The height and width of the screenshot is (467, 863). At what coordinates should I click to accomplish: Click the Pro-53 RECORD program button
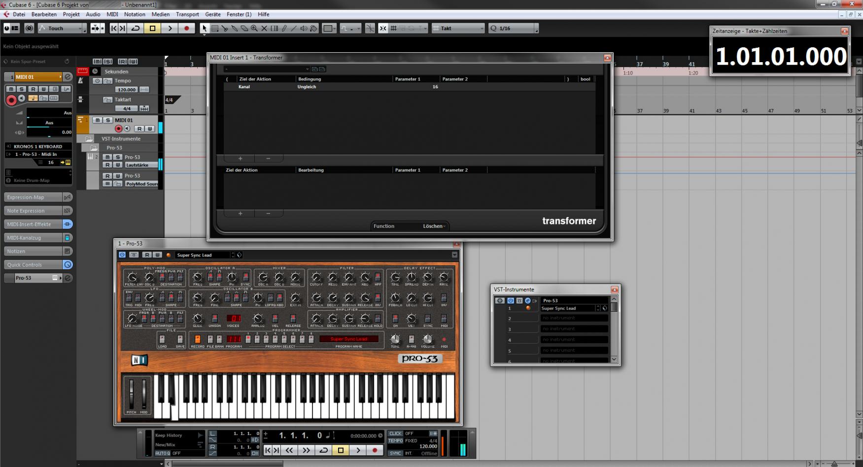tap(198, 339)
